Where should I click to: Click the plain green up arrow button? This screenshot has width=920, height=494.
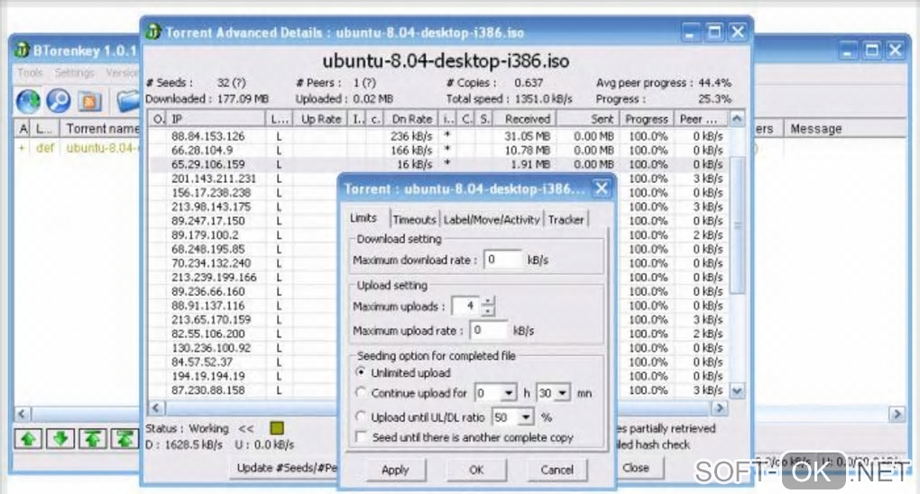tap(28, 439)
